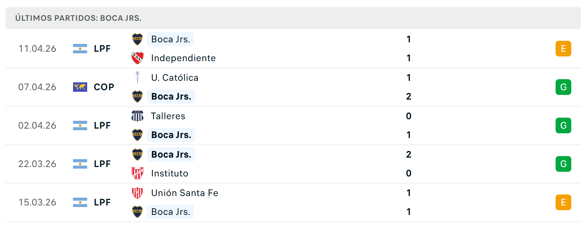Open the U. Católica team link
The width and height of the screenshot is (587, 229).
point(175,78)
